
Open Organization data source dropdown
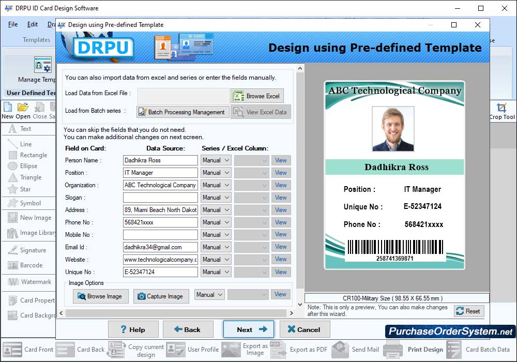[216, 185]
